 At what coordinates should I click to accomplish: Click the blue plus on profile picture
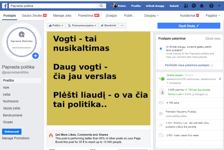point(36,56)
